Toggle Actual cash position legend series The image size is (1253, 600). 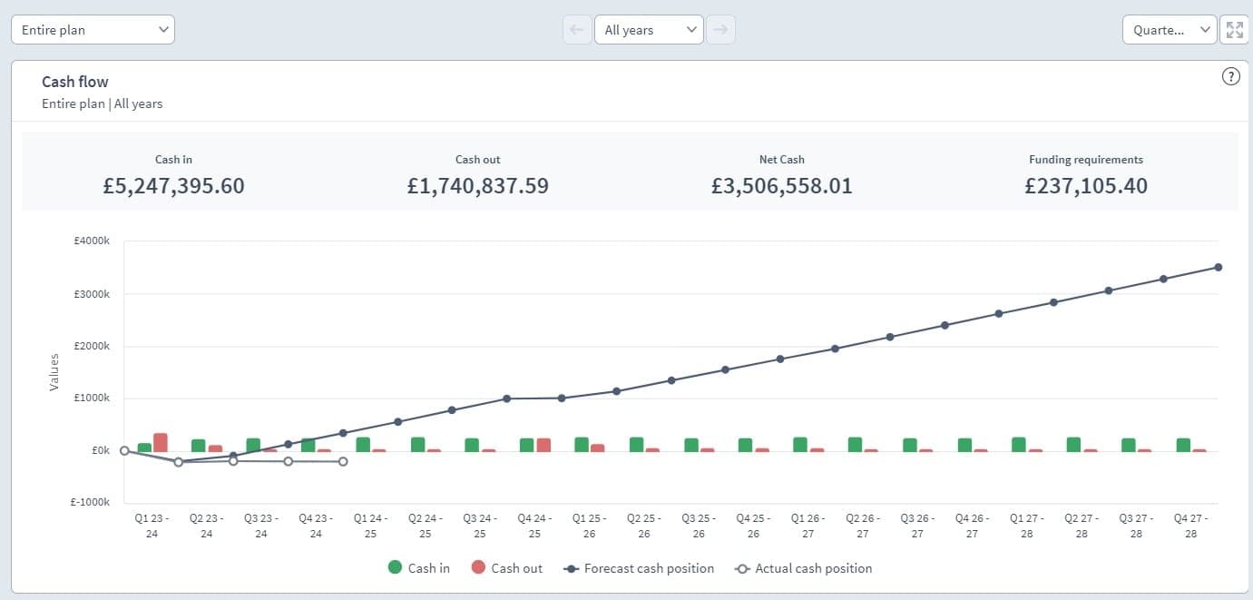pos(803,568)
